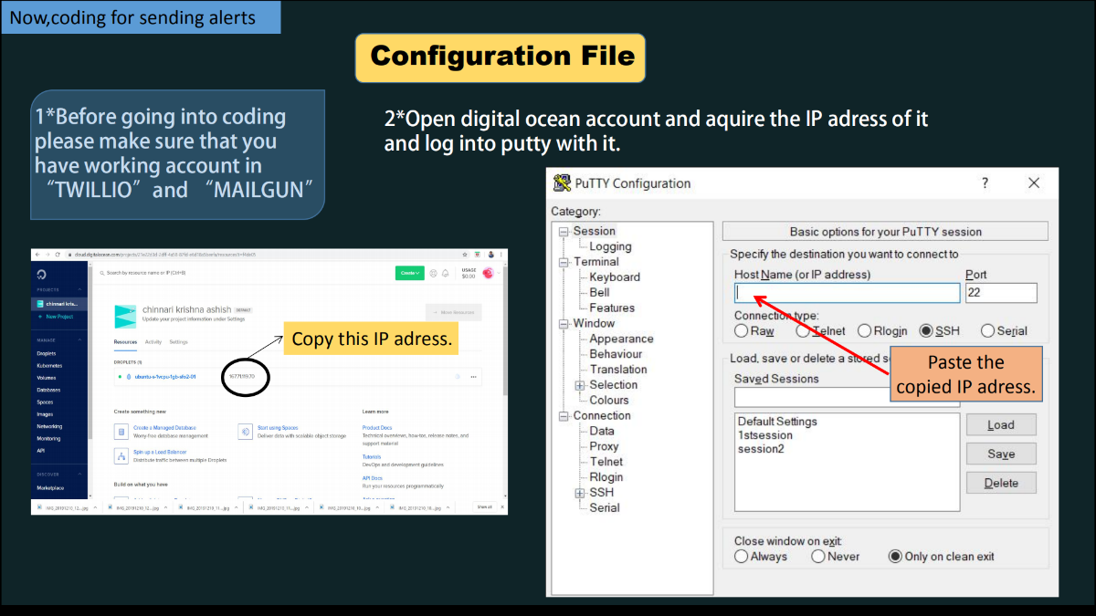
Task: Select the Raw connection type
Action: pos(742,331)
